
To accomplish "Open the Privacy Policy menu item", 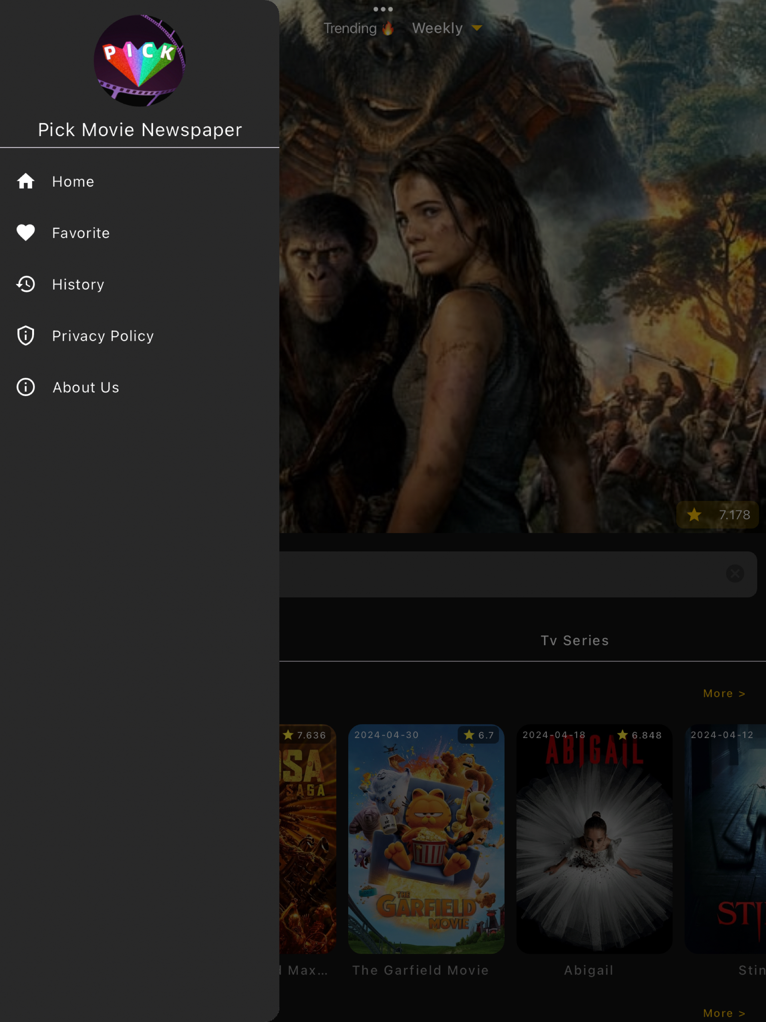I will coord(140,336).
